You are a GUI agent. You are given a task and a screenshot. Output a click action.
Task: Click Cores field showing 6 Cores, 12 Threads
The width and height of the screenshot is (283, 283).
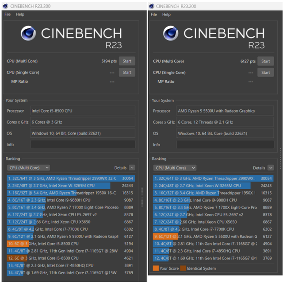pos(225,122)
